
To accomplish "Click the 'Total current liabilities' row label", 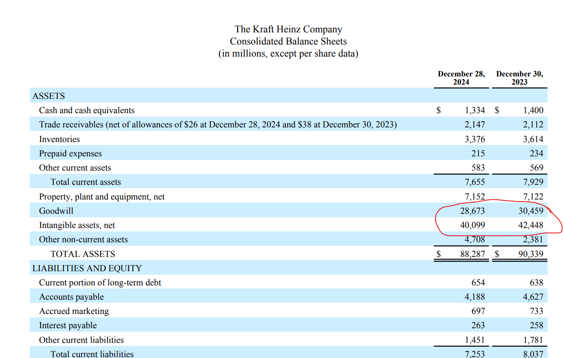I will [92, 354].
